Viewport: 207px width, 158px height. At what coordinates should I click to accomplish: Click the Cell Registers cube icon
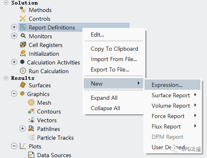[x=23, y=44]
